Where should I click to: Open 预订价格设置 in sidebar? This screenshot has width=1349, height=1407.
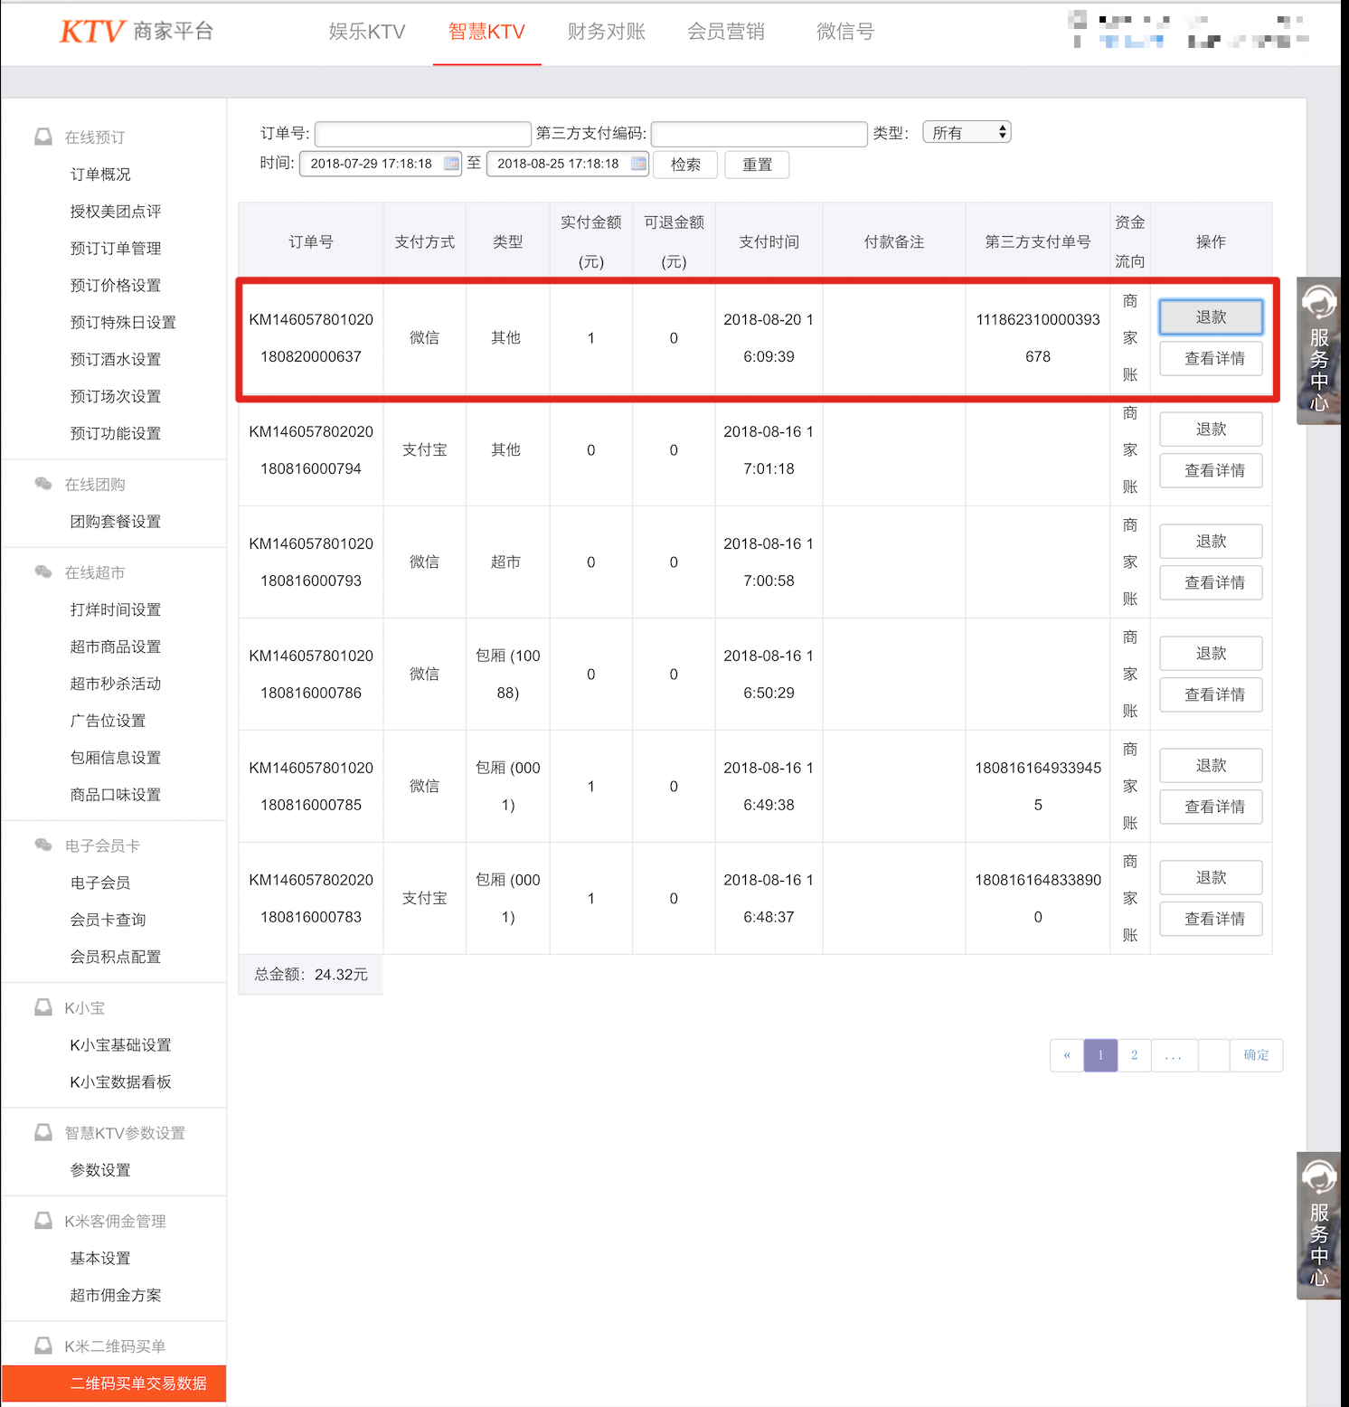[116, 285]
